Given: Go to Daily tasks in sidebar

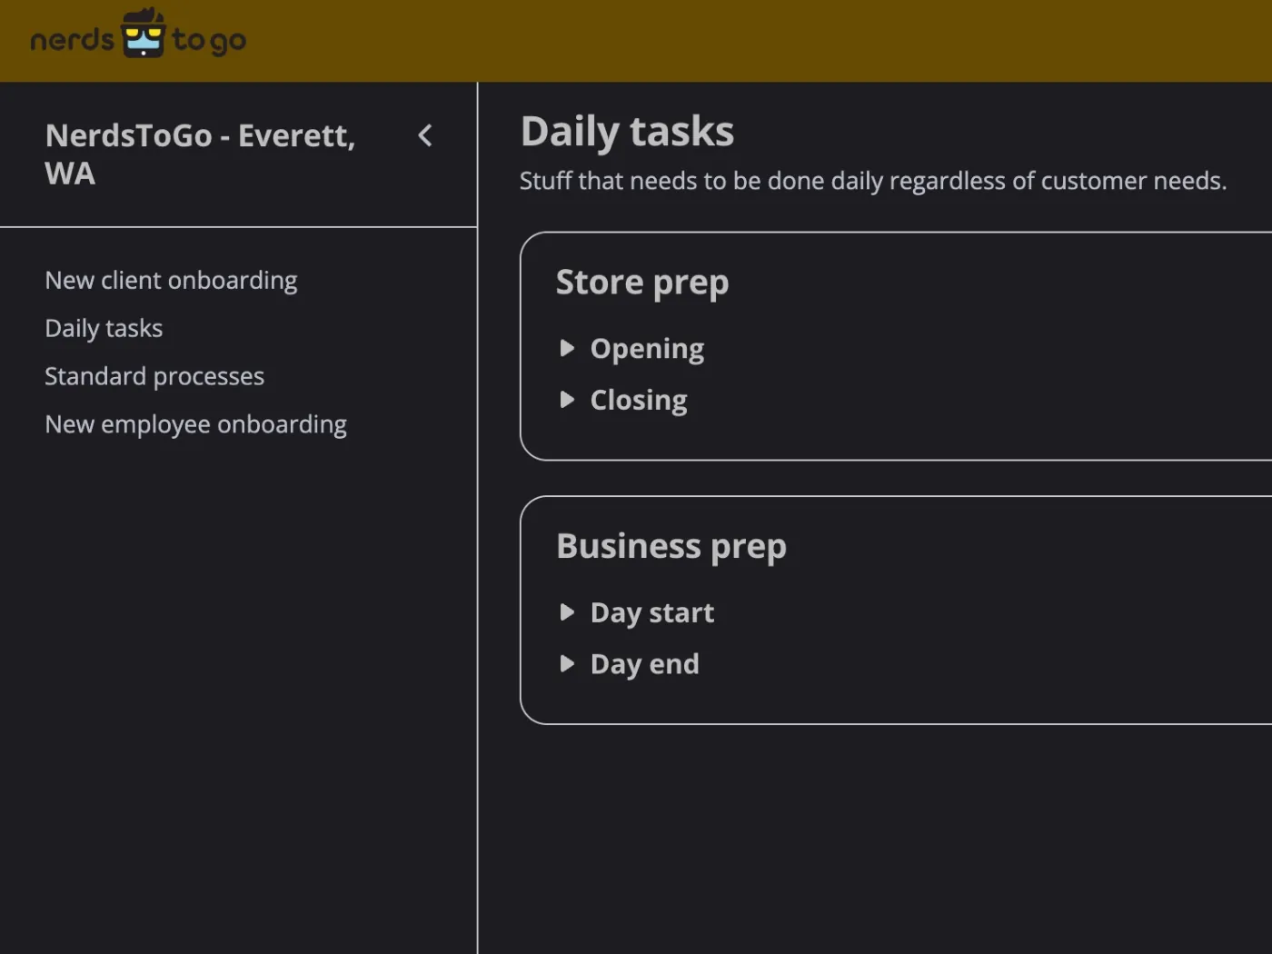Looking at the screenshot, I should tap(104, 328).
